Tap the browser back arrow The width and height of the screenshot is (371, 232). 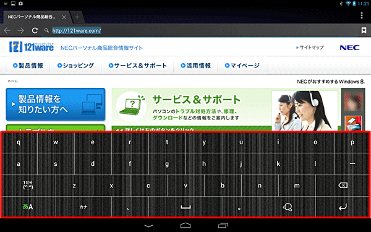(x=7, y=30)
